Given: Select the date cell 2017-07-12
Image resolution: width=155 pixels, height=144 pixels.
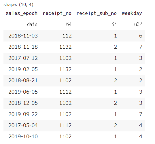Looking at the screenshot, I should point(23,58).
